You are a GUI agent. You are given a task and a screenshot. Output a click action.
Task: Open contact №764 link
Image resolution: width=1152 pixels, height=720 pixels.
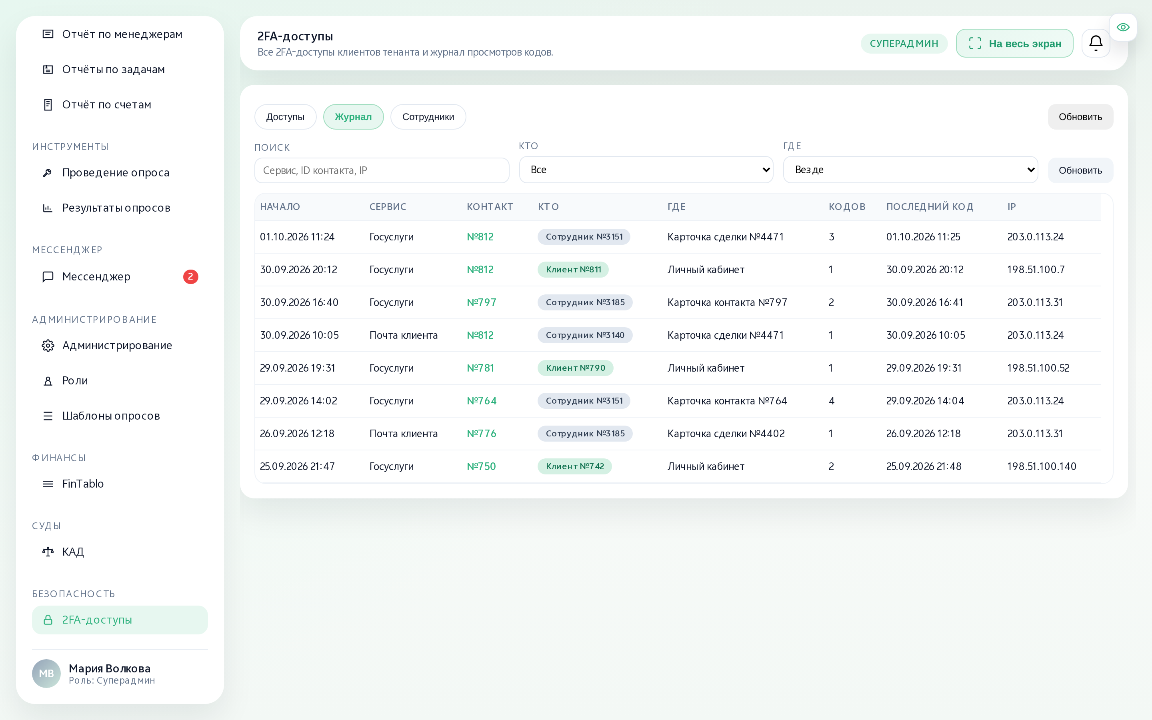point(481,401)
